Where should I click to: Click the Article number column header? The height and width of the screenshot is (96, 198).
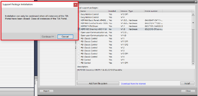[153, 11]
